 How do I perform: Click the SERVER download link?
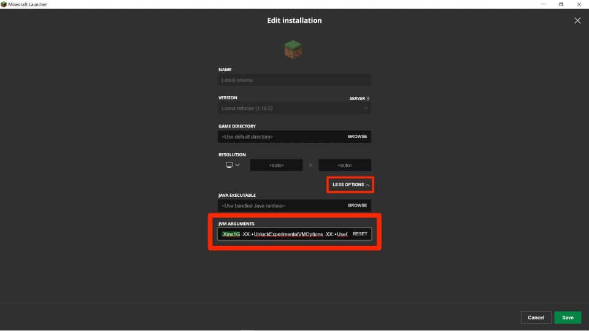pyautogui.click(x=360, y=98)
